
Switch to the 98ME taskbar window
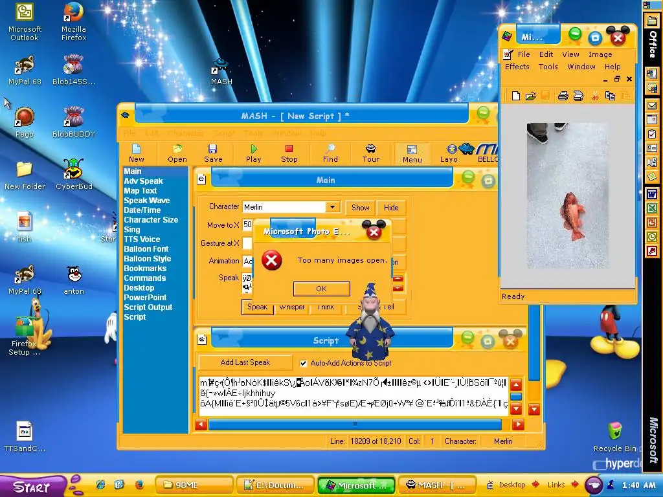click(194, 485)
